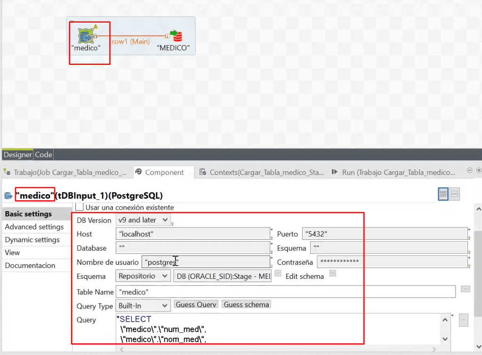This screenshot has width=482, height=355.
Task: Enable "Usar una conexión existente" checkbox
Action: (79, 207)
